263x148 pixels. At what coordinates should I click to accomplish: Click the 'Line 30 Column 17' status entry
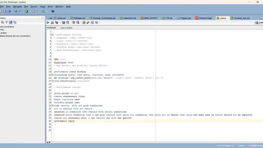[x=226, y=146]
